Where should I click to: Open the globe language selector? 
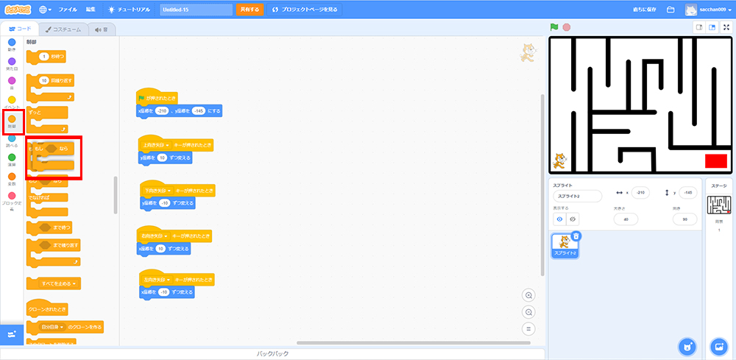tap(45, 10)
